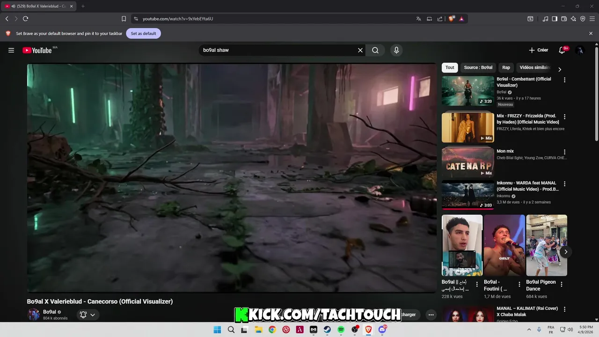
Task: Open Bo9al - Combattant video title
Action: pyautogui.click(x=524, y=82)
